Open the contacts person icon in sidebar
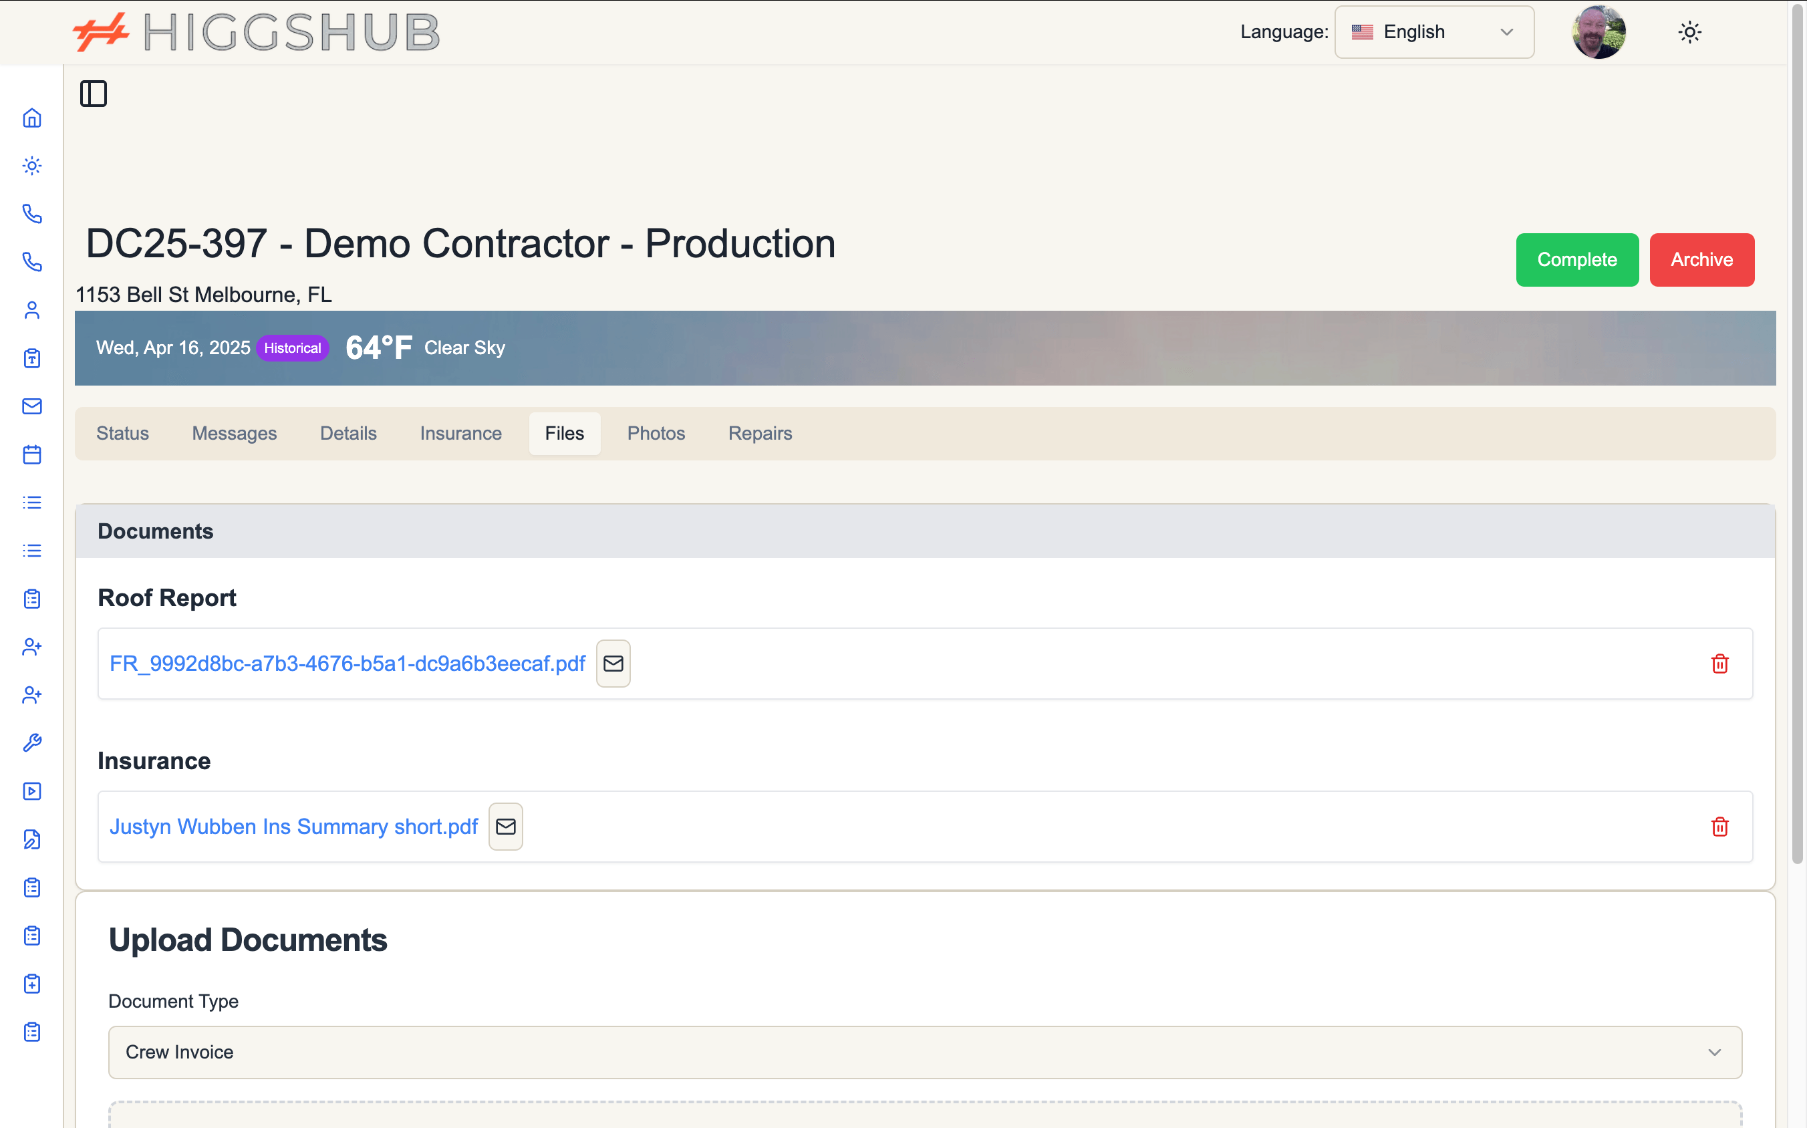1807x1128 pixels. click(32, 310)
